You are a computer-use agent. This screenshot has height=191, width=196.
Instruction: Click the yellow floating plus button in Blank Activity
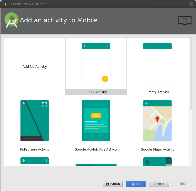click(105, 79)
